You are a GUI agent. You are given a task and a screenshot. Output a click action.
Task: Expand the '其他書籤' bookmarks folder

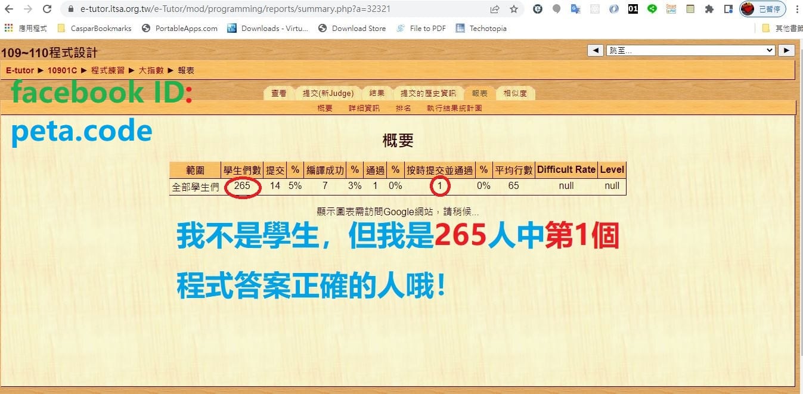tap(782, 28)
